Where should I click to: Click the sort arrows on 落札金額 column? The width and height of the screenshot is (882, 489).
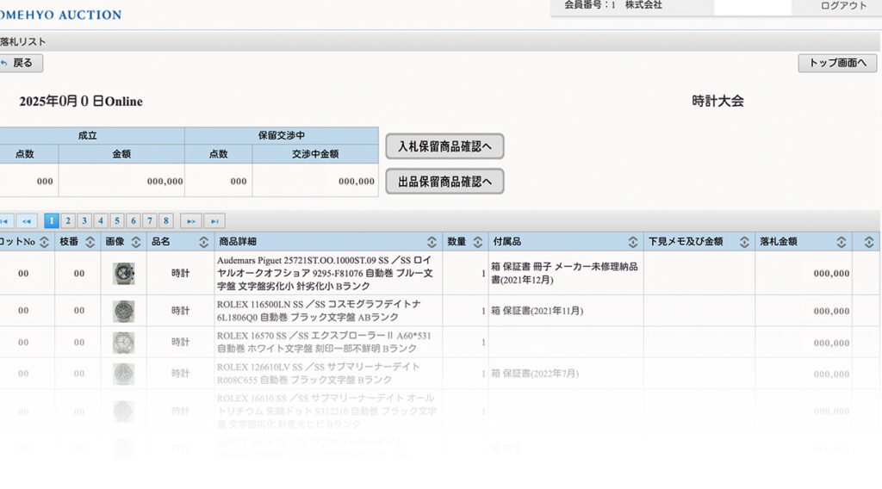842,242
